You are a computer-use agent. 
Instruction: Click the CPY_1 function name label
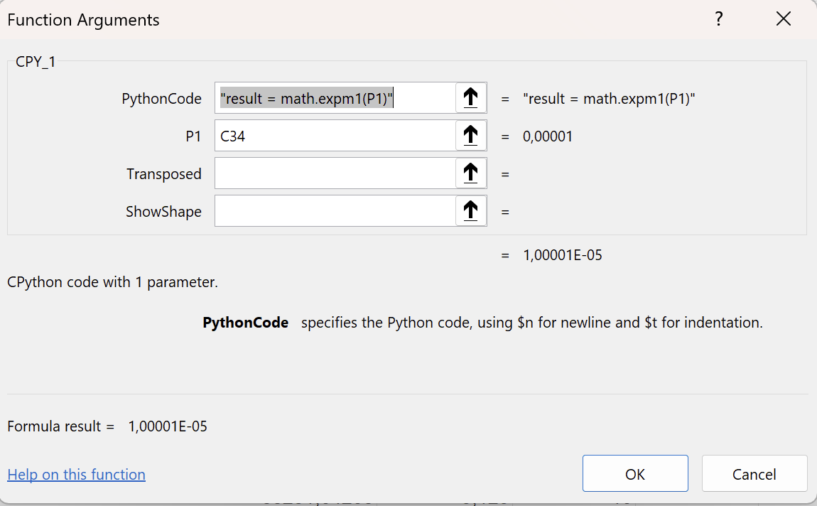point(36,62)
